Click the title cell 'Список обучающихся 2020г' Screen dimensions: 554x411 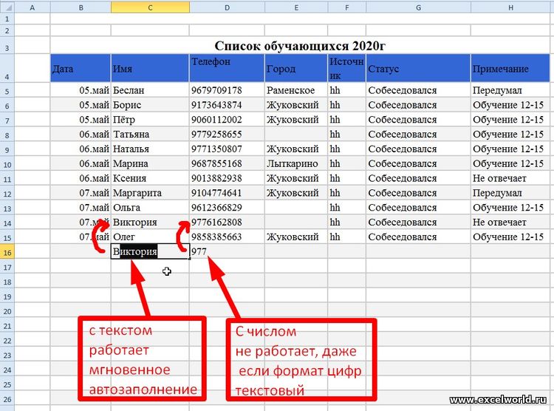pyautogui.click(x=300, y=46)
